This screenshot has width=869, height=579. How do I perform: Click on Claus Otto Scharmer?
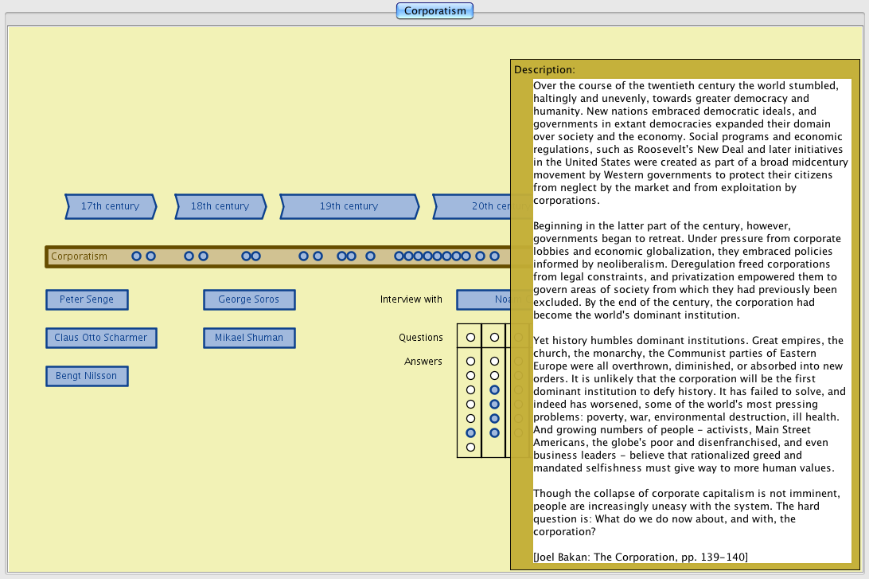point(100,338)
